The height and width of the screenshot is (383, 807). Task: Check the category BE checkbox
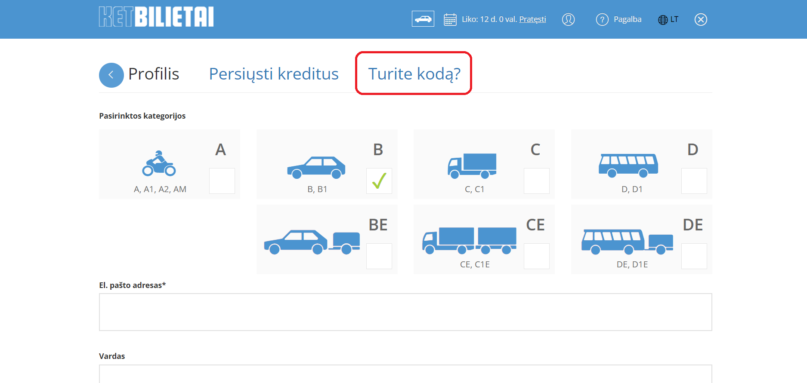379,256
